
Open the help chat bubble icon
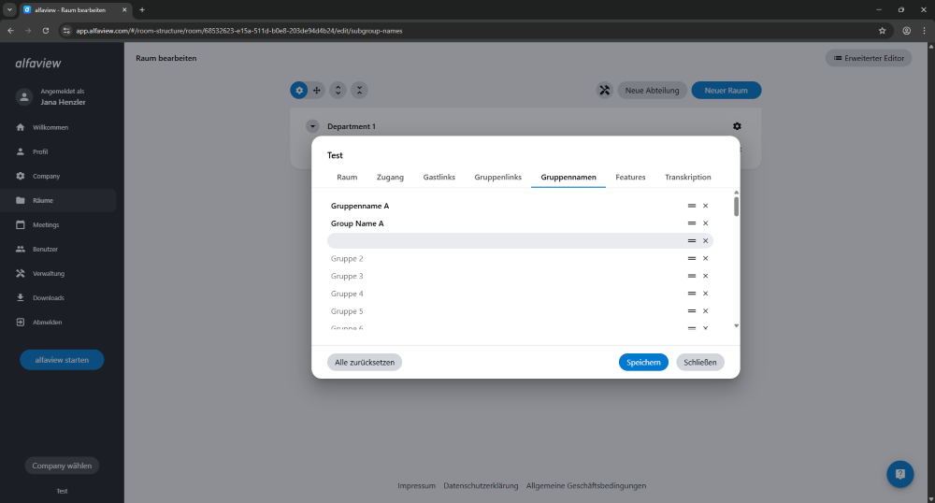click(x=899, y=474)
